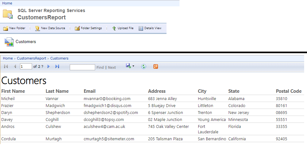Image resolution: width=307 pixels, height=158 pixels.
Task: Open the Customers report item label
Action: [26, 42]
